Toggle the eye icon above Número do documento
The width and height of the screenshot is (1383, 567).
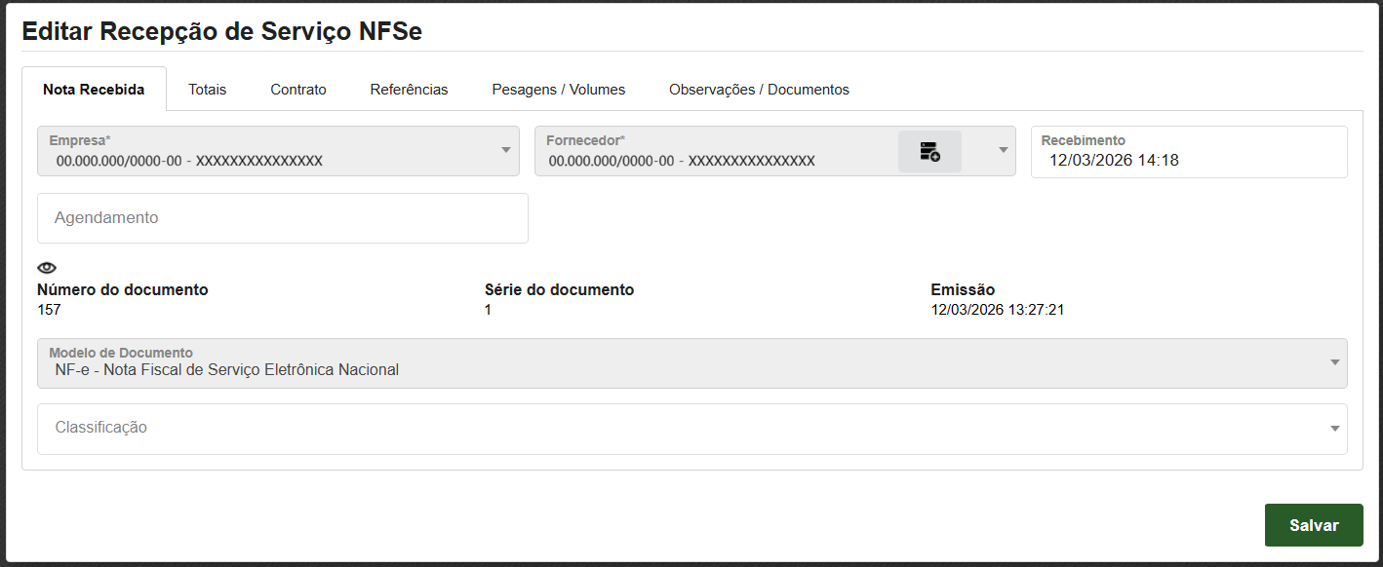[x=47, y=268]
